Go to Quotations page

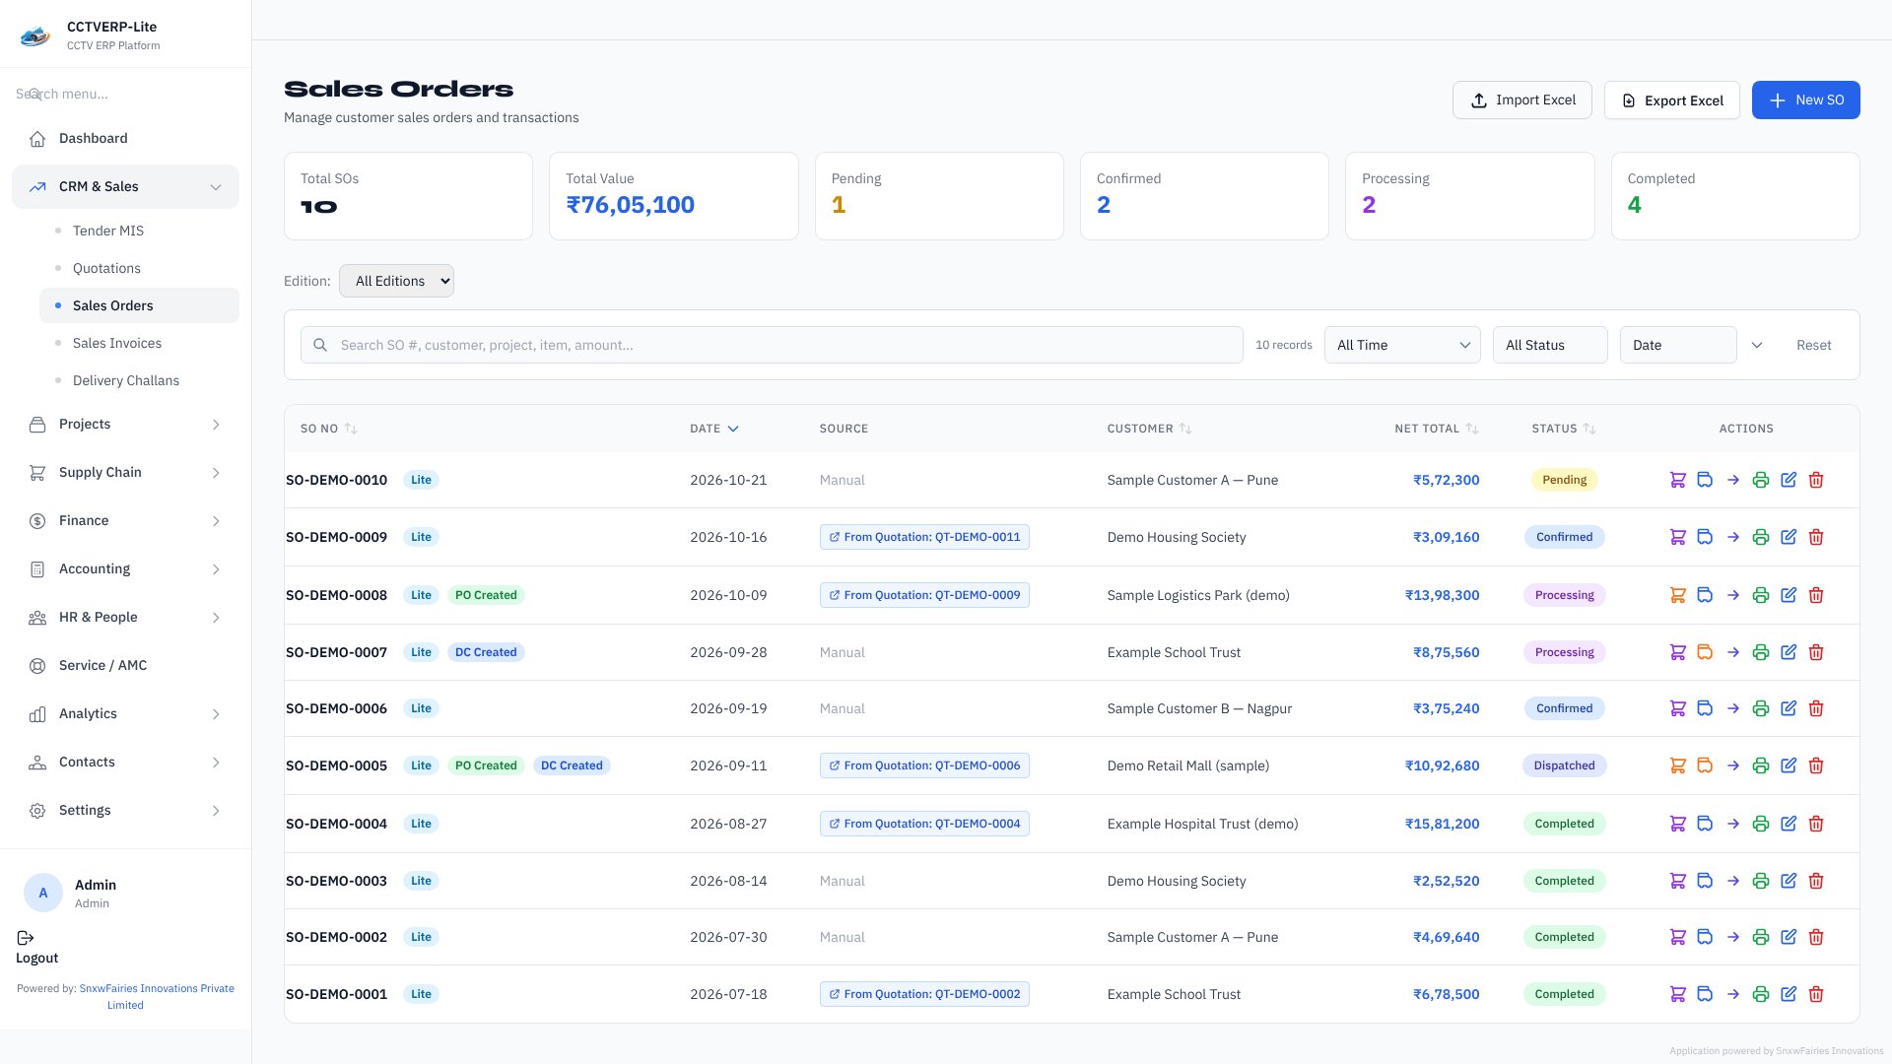[x=139, y=268]
